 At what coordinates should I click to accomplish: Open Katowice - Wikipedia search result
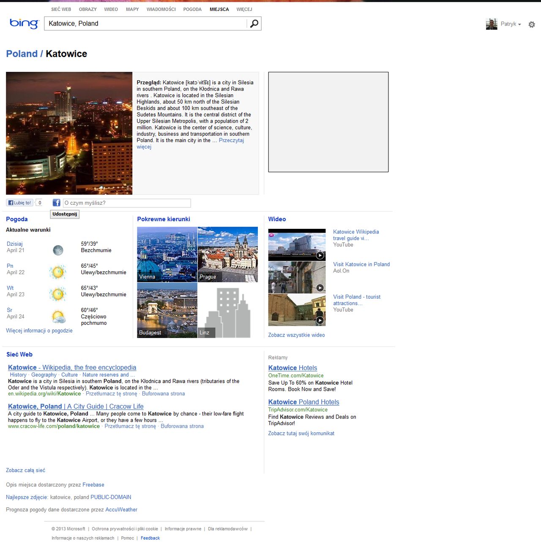coord(72,368)
